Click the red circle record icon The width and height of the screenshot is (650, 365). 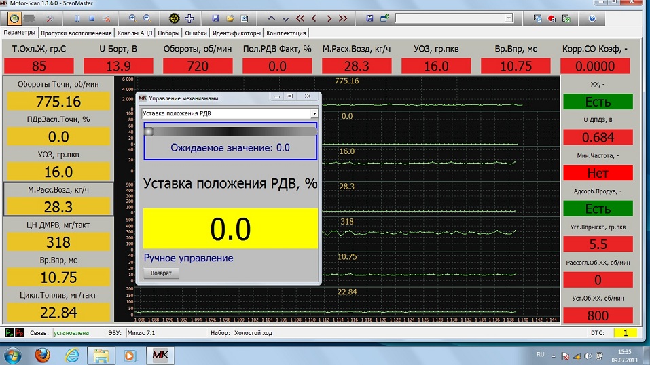pyautogui.click(x=552, y=18)
